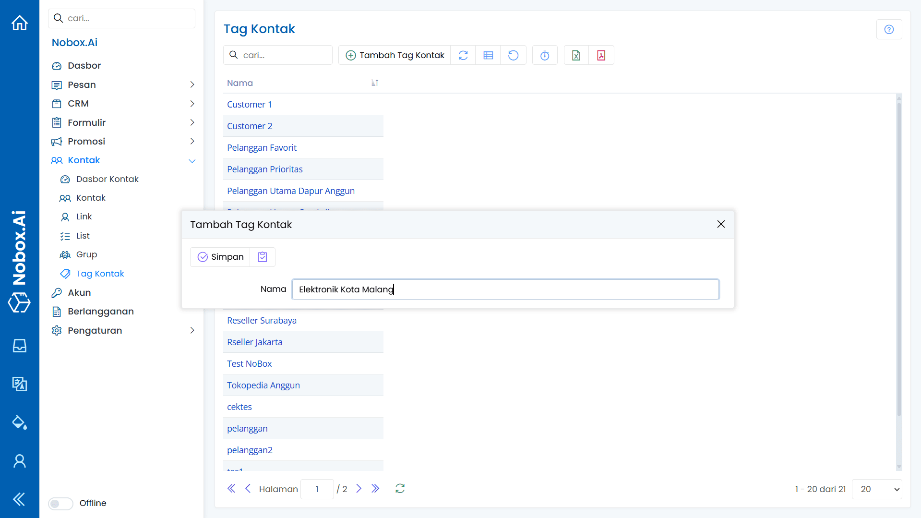Open the page size 20 dropdown
Screen dimensions: 921x518
click(876, 489)
